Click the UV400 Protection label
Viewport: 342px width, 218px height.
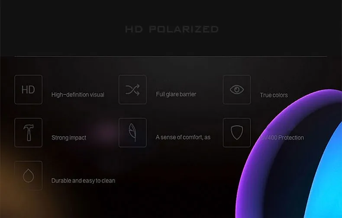(x=282, y=138)
